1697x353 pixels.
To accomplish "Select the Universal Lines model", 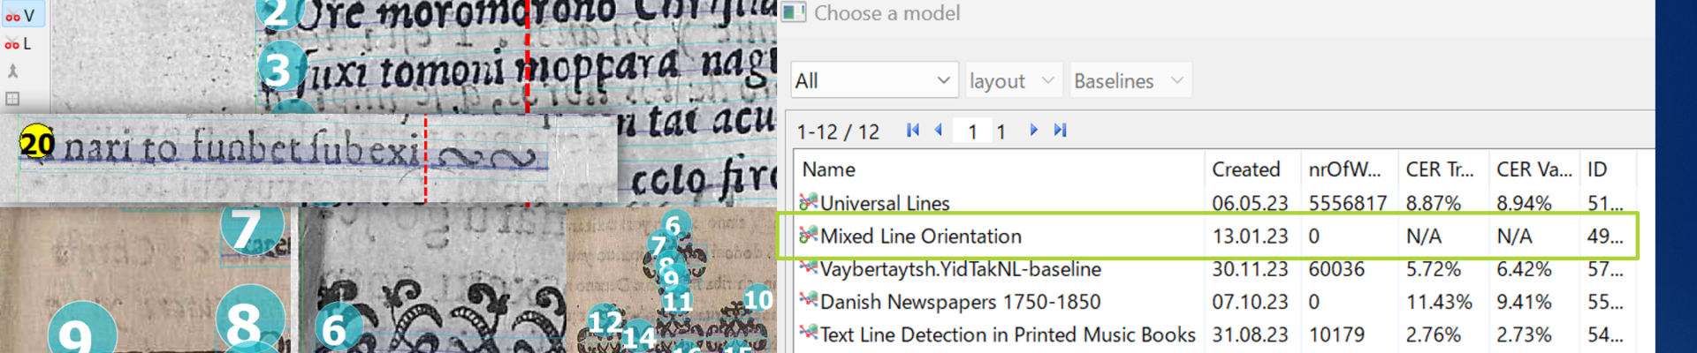I will [885, 203].
